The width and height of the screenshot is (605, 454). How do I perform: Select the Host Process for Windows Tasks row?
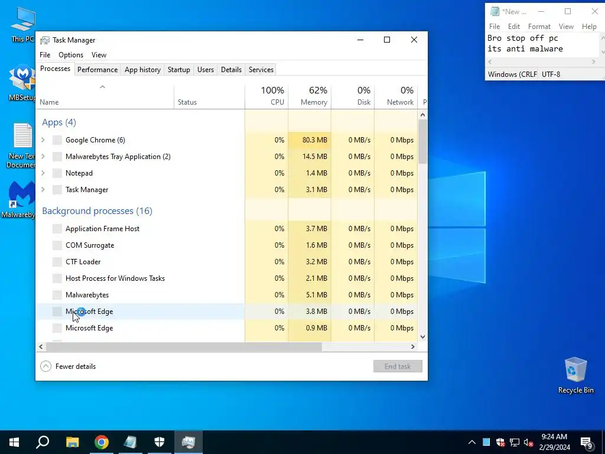(227, 278)
